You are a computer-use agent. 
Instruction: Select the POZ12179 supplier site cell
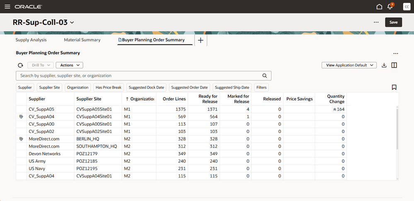98,153
